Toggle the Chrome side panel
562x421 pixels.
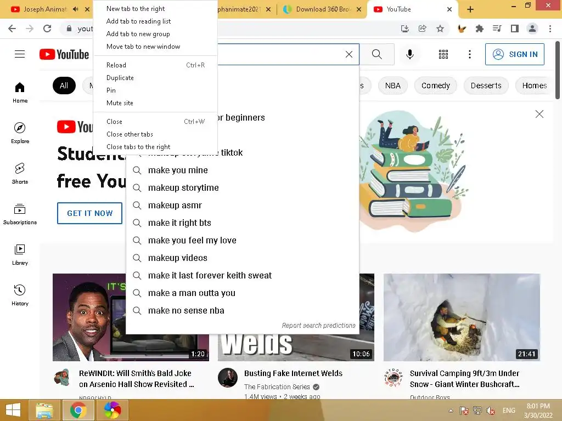tap(515, 29)
